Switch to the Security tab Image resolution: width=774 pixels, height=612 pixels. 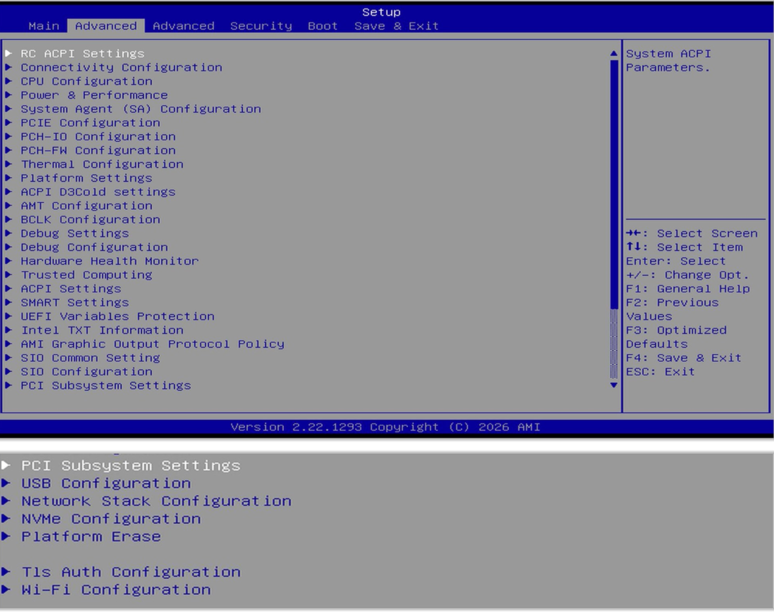click(261, 26)
